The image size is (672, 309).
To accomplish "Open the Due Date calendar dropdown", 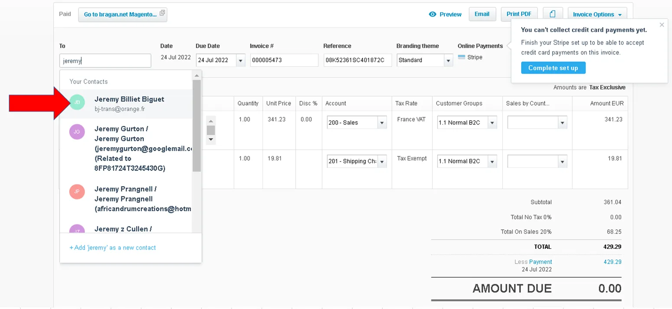I will tap(241, 60).
